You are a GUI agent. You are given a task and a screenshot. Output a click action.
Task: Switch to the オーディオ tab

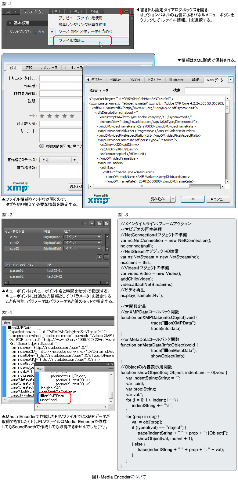pyautogui.click(x=75, y=12)
